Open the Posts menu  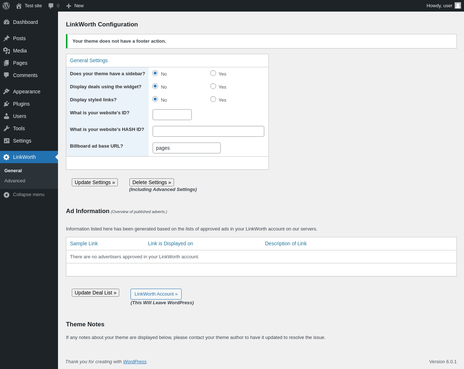pos(29,38)
